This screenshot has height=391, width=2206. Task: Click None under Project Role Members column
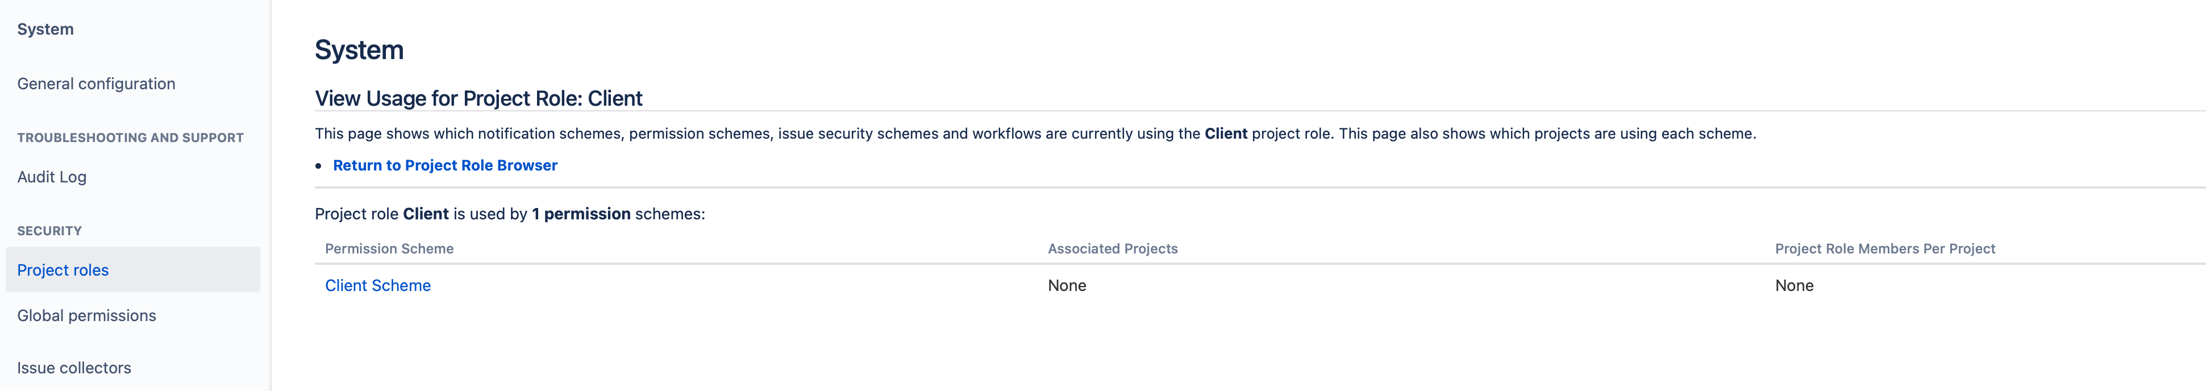[1794, 286]
